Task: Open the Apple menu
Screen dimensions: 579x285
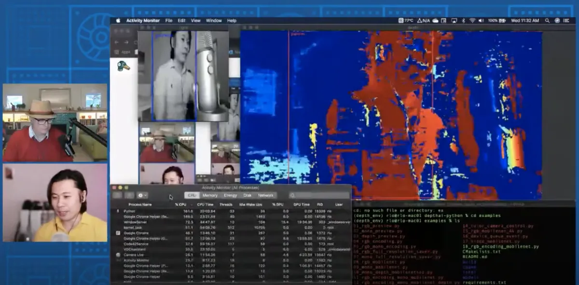Action: [118, 21]
